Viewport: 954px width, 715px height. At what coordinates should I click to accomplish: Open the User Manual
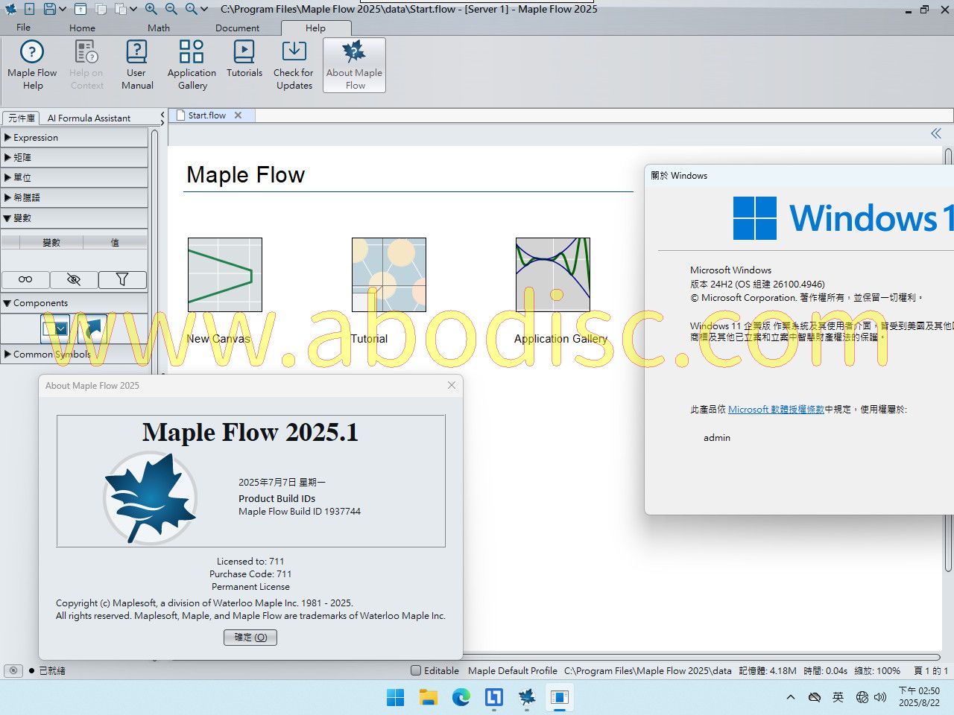click(x=137, y=66)
